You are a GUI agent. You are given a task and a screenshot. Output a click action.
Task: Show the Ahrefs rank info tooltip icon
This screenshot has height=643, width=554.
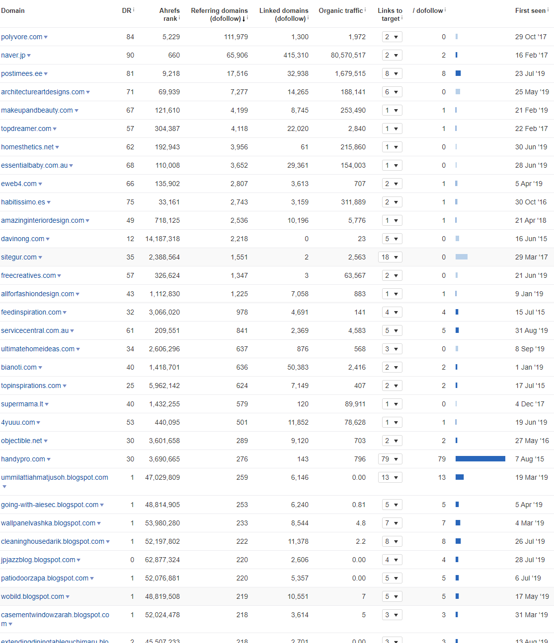pos(179,17)
